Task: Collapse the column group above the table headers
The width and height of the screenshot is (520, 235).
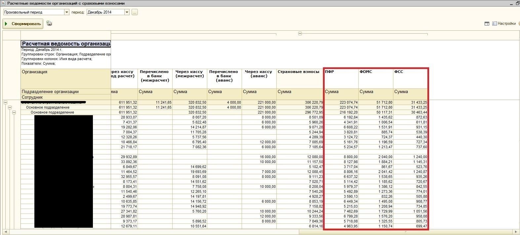Action: (x=300, y=34)
